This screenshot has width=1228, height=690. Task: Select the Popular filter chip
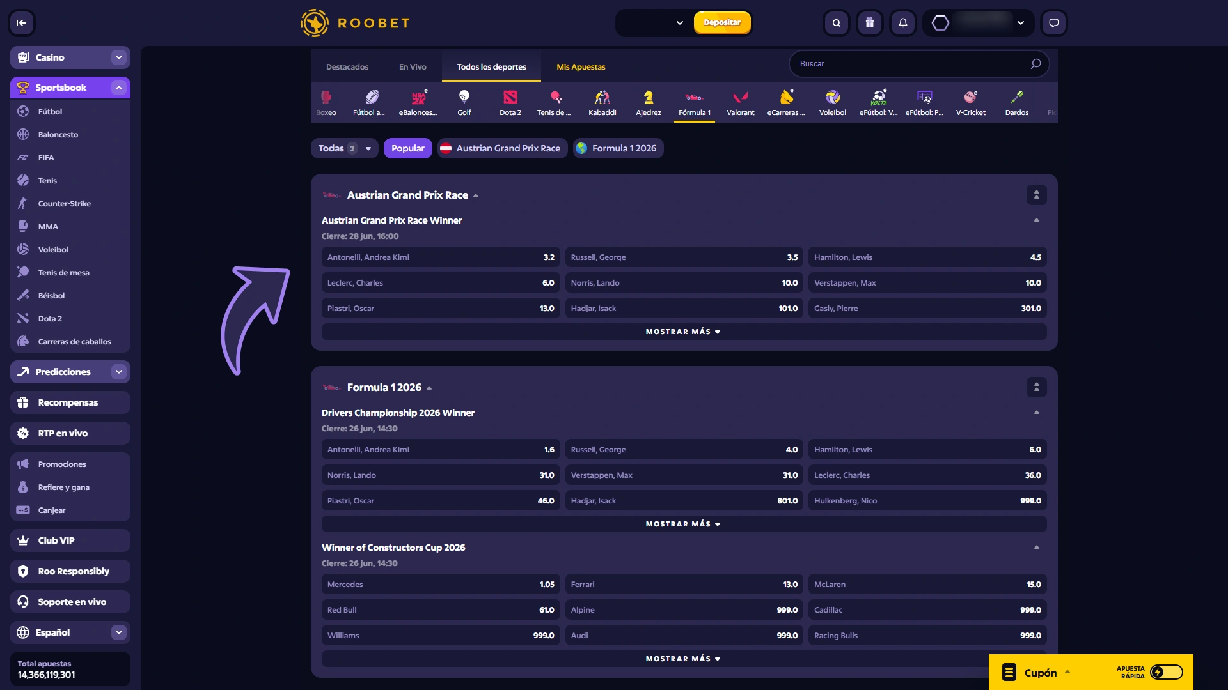click(x=408, y=148)
